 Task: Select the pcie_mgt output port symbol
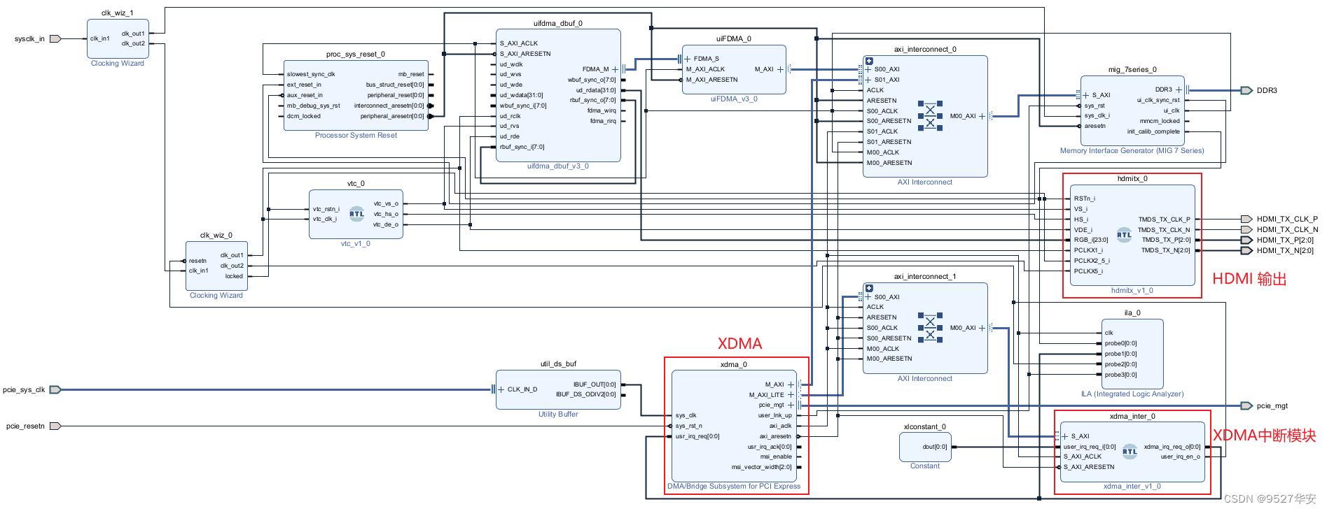1246,405
